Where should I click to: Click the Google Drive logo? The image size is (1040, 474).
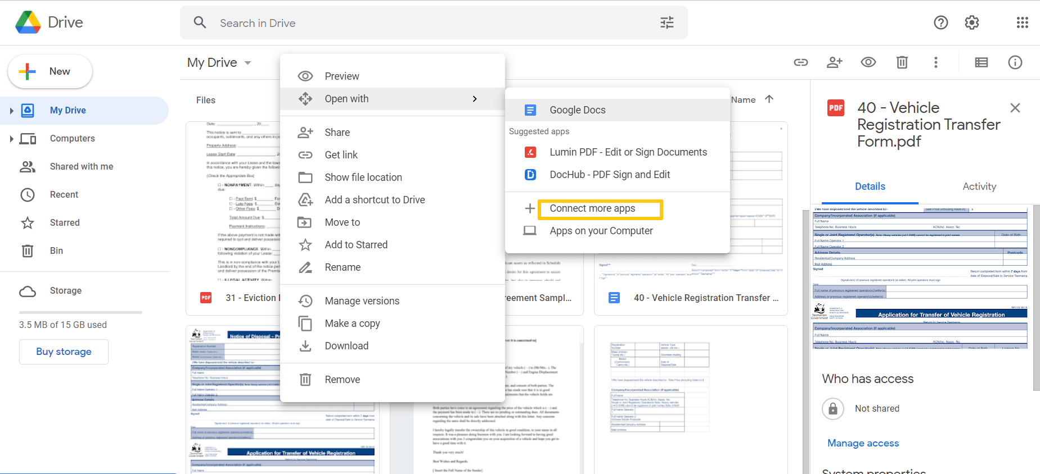[28, 22]
